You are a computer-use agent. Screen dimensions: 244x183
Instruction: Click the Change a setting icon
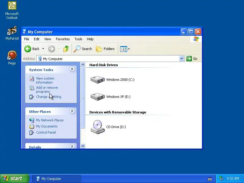32,97
